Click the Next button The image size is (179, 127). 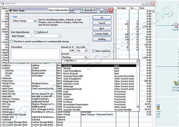pyautogui.click(x=102, y=28)
